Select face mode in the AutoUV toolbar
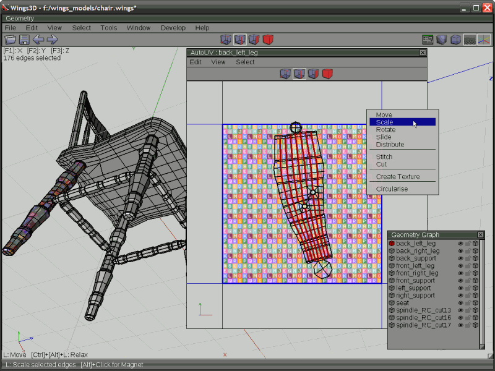Screen dimensions: 495x371 tap(313, 74)
